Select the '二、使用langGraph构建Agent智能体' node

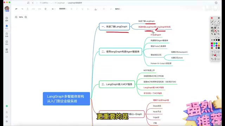click(x=121, y=51)
